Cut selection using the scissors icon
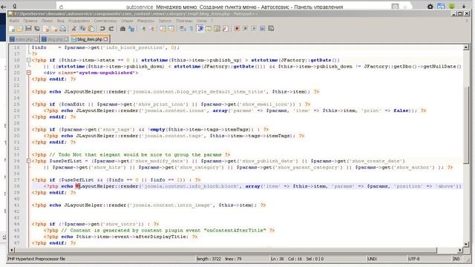475x267 pixels. (74, 29)
